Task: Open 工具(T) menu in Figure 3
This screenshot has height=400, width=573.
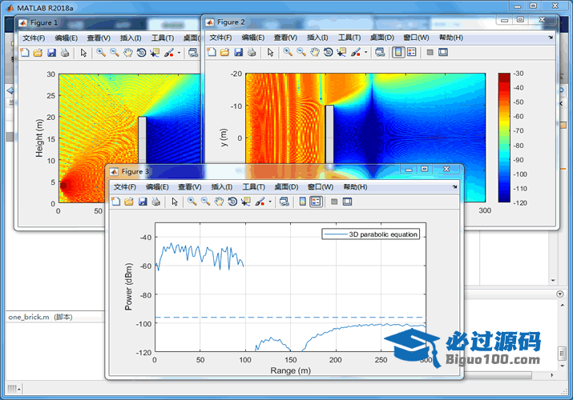Action: 253,186
